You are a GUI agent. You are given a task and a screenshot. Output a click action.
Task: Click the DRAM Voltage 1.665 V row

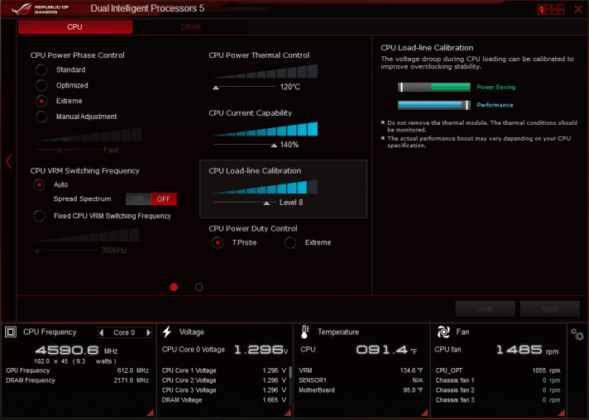pos(224,400)
